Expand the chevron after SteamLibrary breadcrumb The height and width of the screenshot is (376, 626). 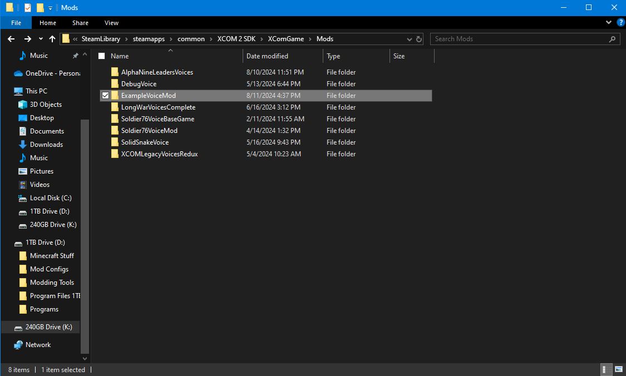pyautogui.click(x=126, y=39)
